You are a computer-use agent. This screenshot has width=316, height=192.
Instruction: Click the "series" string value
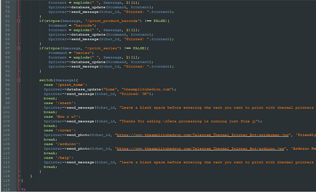(82, 53)
